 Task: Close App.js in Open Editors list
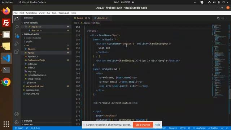tap(26, 27)
